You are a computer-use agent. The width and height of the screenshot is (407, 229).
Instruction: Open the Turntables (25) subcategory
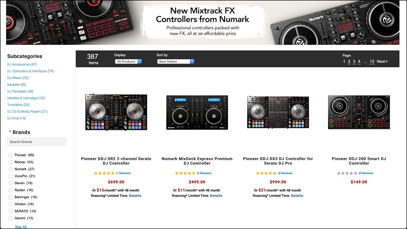18,105
